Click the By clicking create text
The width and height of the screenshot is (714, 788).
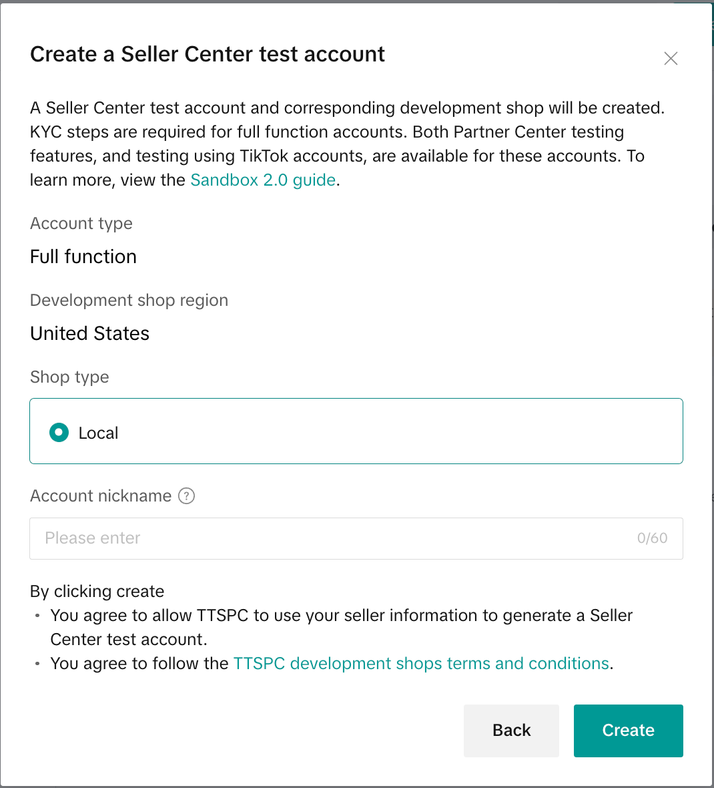click(97, 592)
